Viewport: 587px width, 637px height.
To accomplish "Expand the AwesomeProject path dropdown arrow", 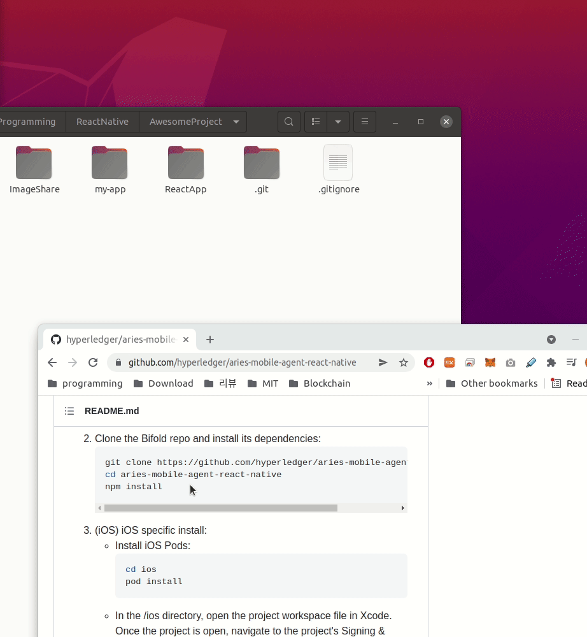I will [236, 122].
